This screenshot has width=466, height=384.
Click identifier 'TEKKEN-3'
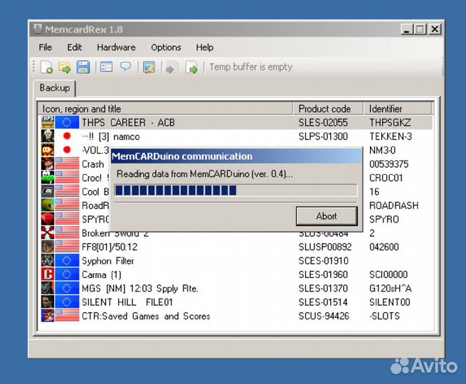tap(391, 137)
